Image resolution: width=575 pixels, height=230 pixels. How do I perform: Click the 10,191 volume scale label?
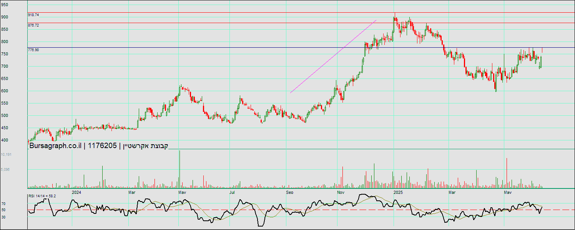click(x=7, y=154)
